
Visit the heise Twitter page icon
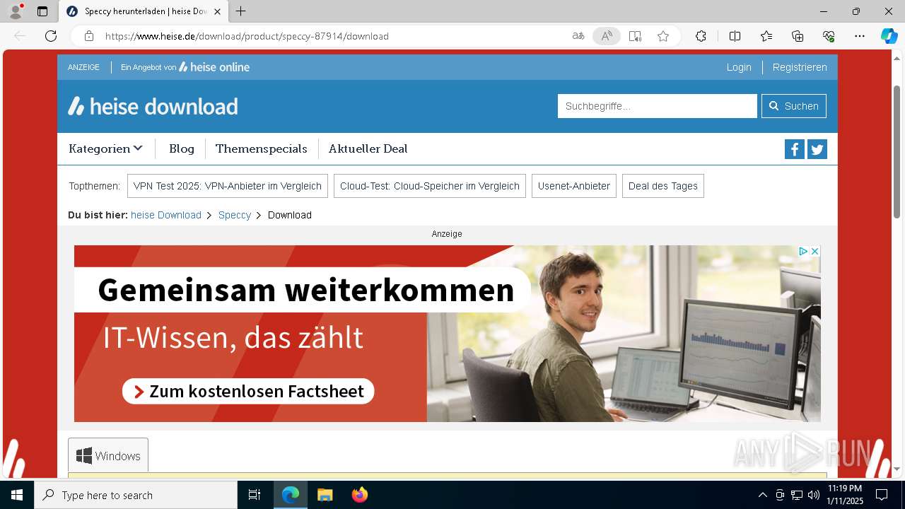coord(817,149)
